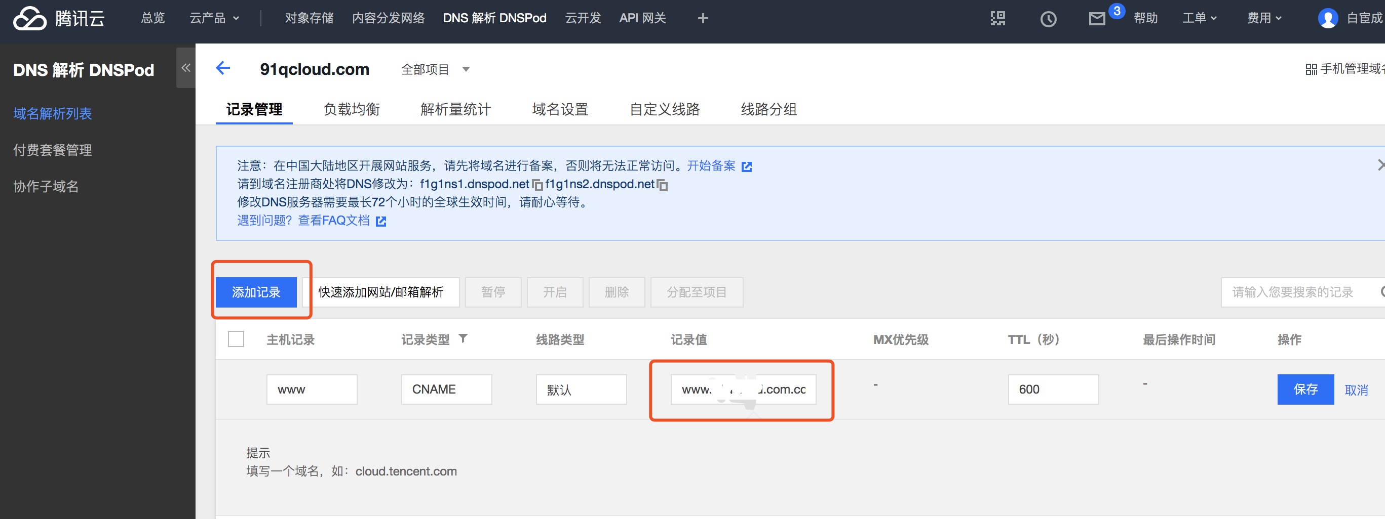The width and height of the screenshot is (1385, 519).
Task: Click 快速添加网站/邮箱解析 button
Action: point(380,292)
